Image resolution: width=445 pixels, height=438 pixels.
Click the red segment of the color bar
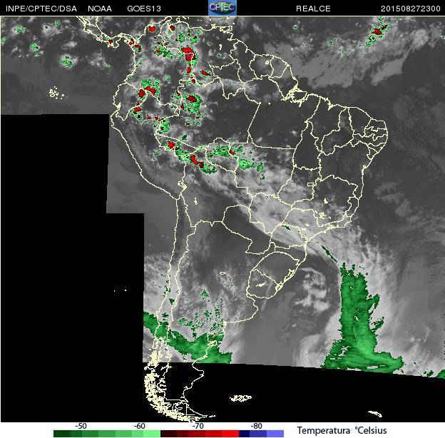(x=200, y=434)
